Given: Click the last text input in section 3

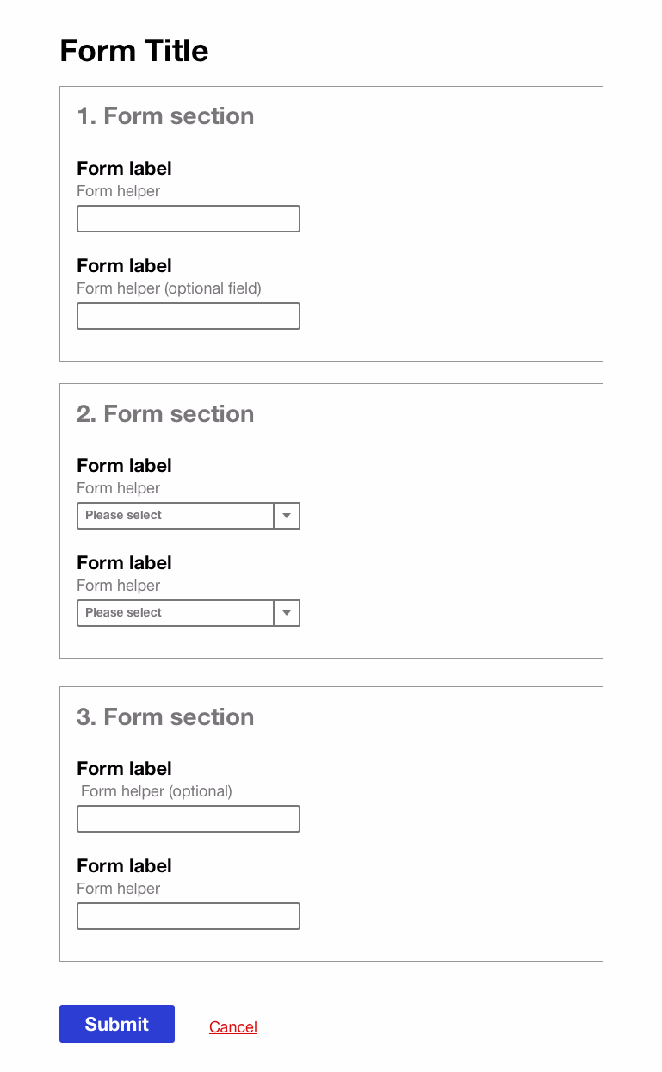Looking at the screenshot, I should point(188,915).
